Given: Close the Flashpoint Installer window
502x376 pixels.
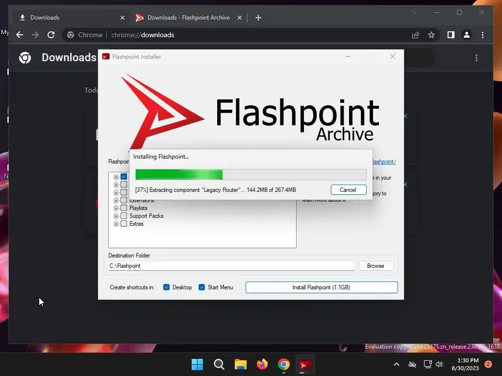Looking at the screenshot, I should (x=393, y=57).
